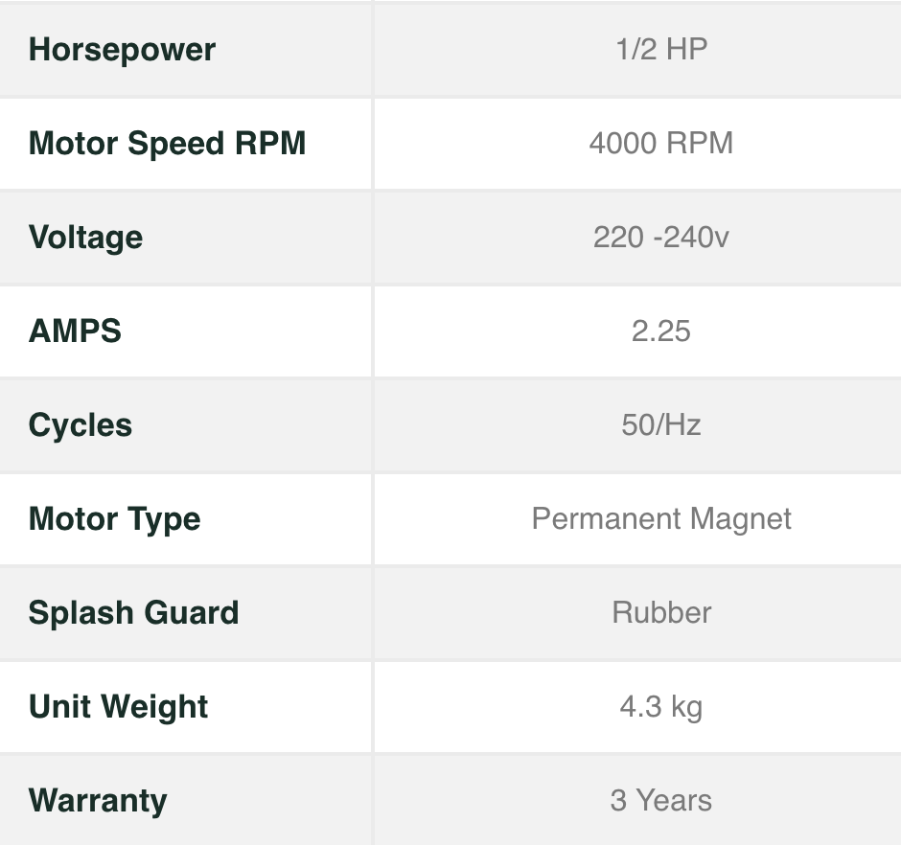Select the 1/2 HP value
This screenshot has width=901, height=845.
click(661, 50)
